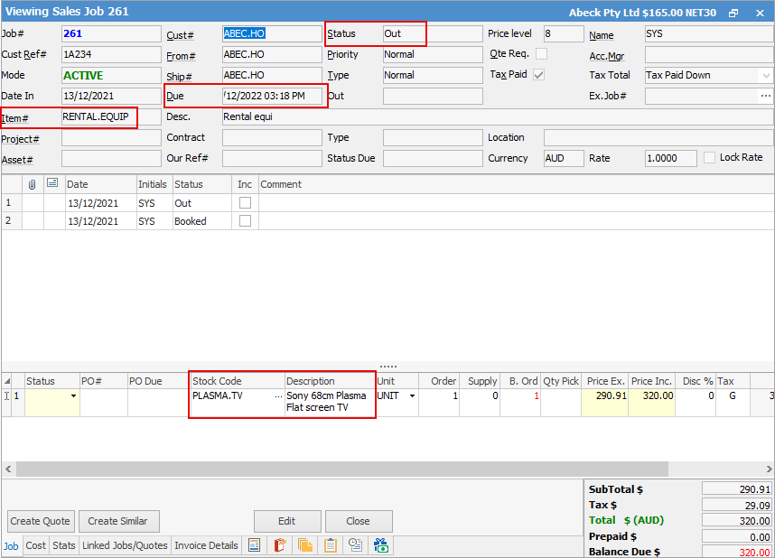Click the comment note column icon
Viewport: 775px width, 558px height.
point(52,183)
